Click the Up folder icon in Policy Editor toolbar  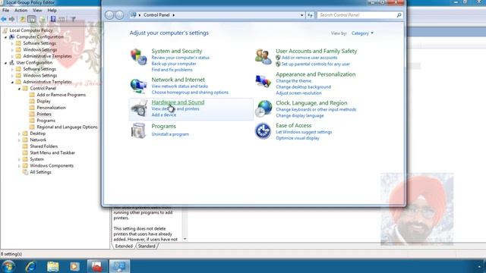(23, 19)
